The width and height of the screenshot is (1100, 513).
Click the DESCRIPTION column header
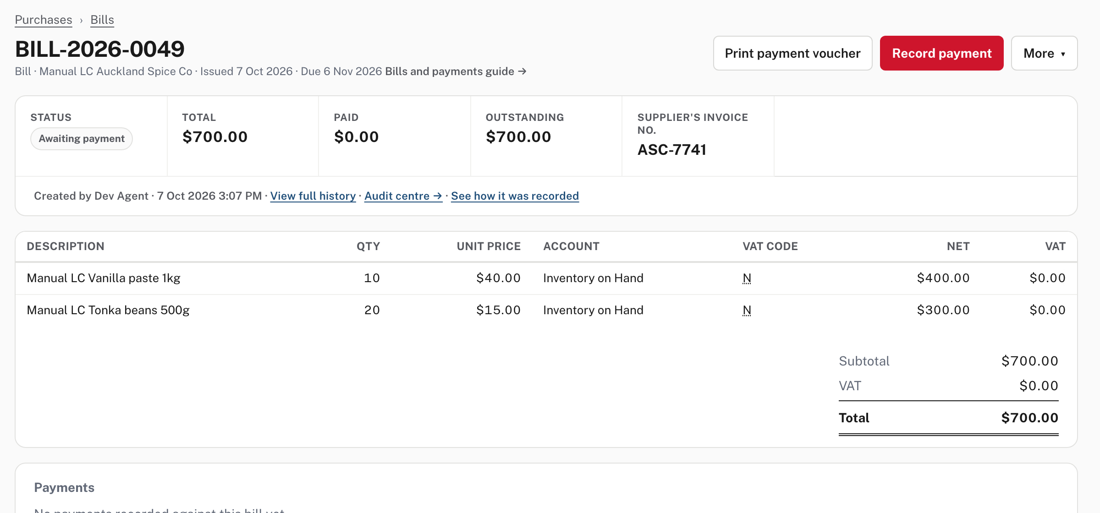(66, 246)
